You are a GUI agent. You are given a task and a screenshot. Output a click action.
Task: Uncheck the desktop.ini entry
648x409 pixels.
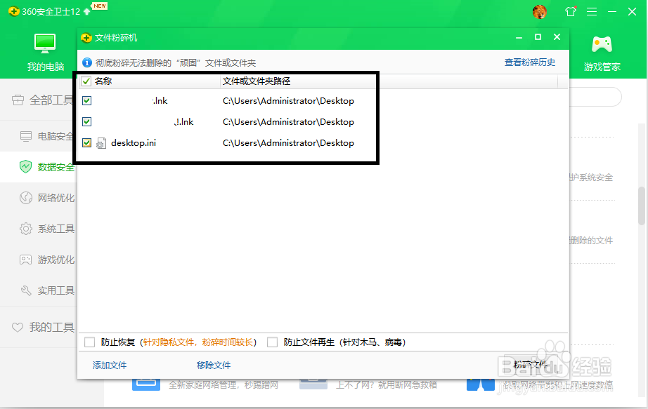point(86,142)
